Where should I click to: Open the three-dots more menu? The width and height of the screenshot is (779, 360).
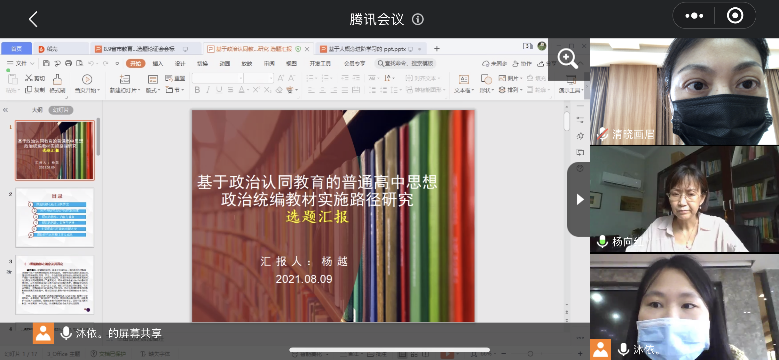pyautogui.click(x=694, y=16)
